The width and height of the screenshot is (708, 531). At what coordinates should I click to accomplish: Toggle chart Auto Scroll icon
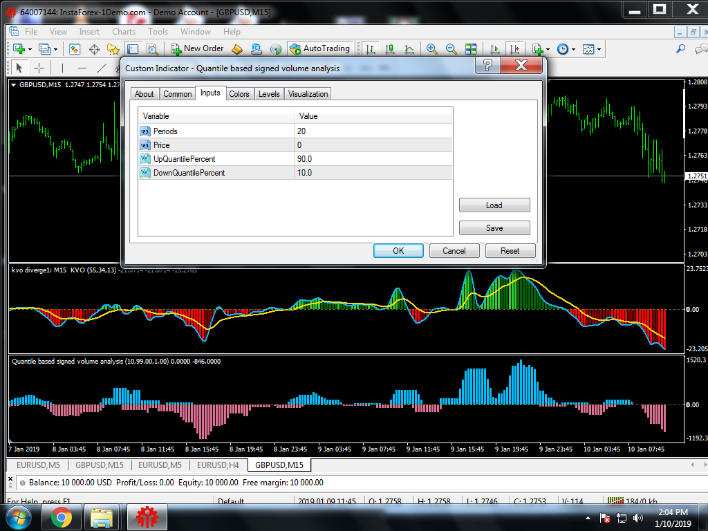tap(494, 49)
